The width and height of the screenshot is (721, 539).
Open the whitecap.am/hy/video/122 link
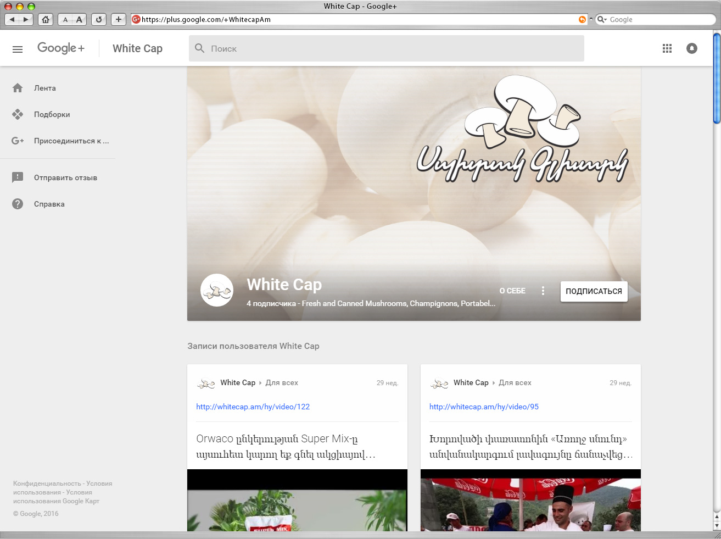tap(253, 407)
